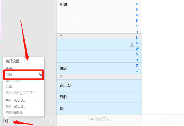Jump to # section in index
The width and height of the screenshot is (184, 126).
point(137,71)
